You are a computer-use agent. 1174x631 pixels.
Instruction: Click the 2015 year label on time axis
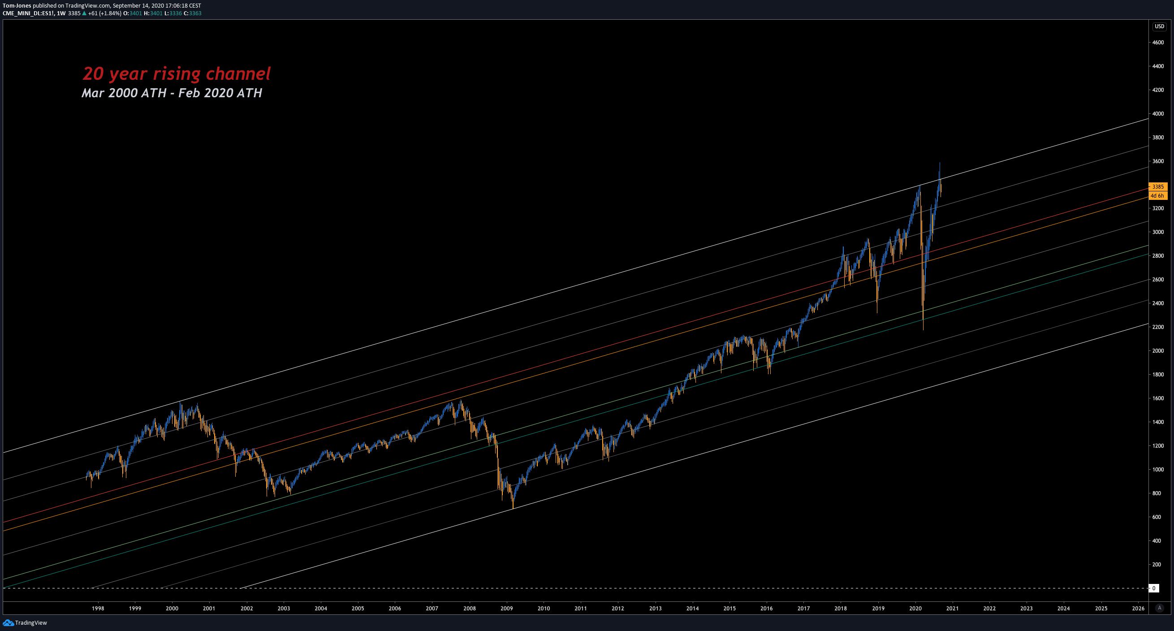(729, 608)
